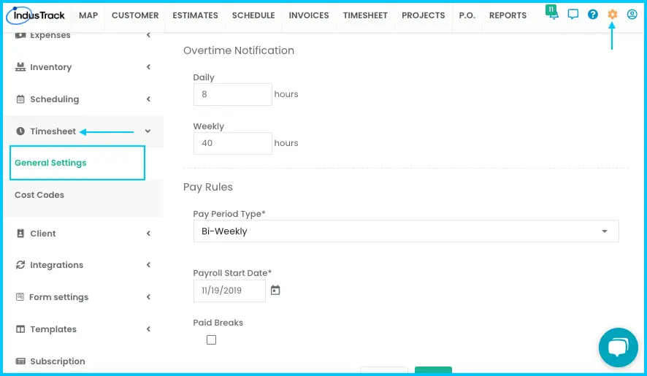This screenshot has height=376, width=647.
Task: Click the Integrations sync icon
Action: [x=20, y=265]
